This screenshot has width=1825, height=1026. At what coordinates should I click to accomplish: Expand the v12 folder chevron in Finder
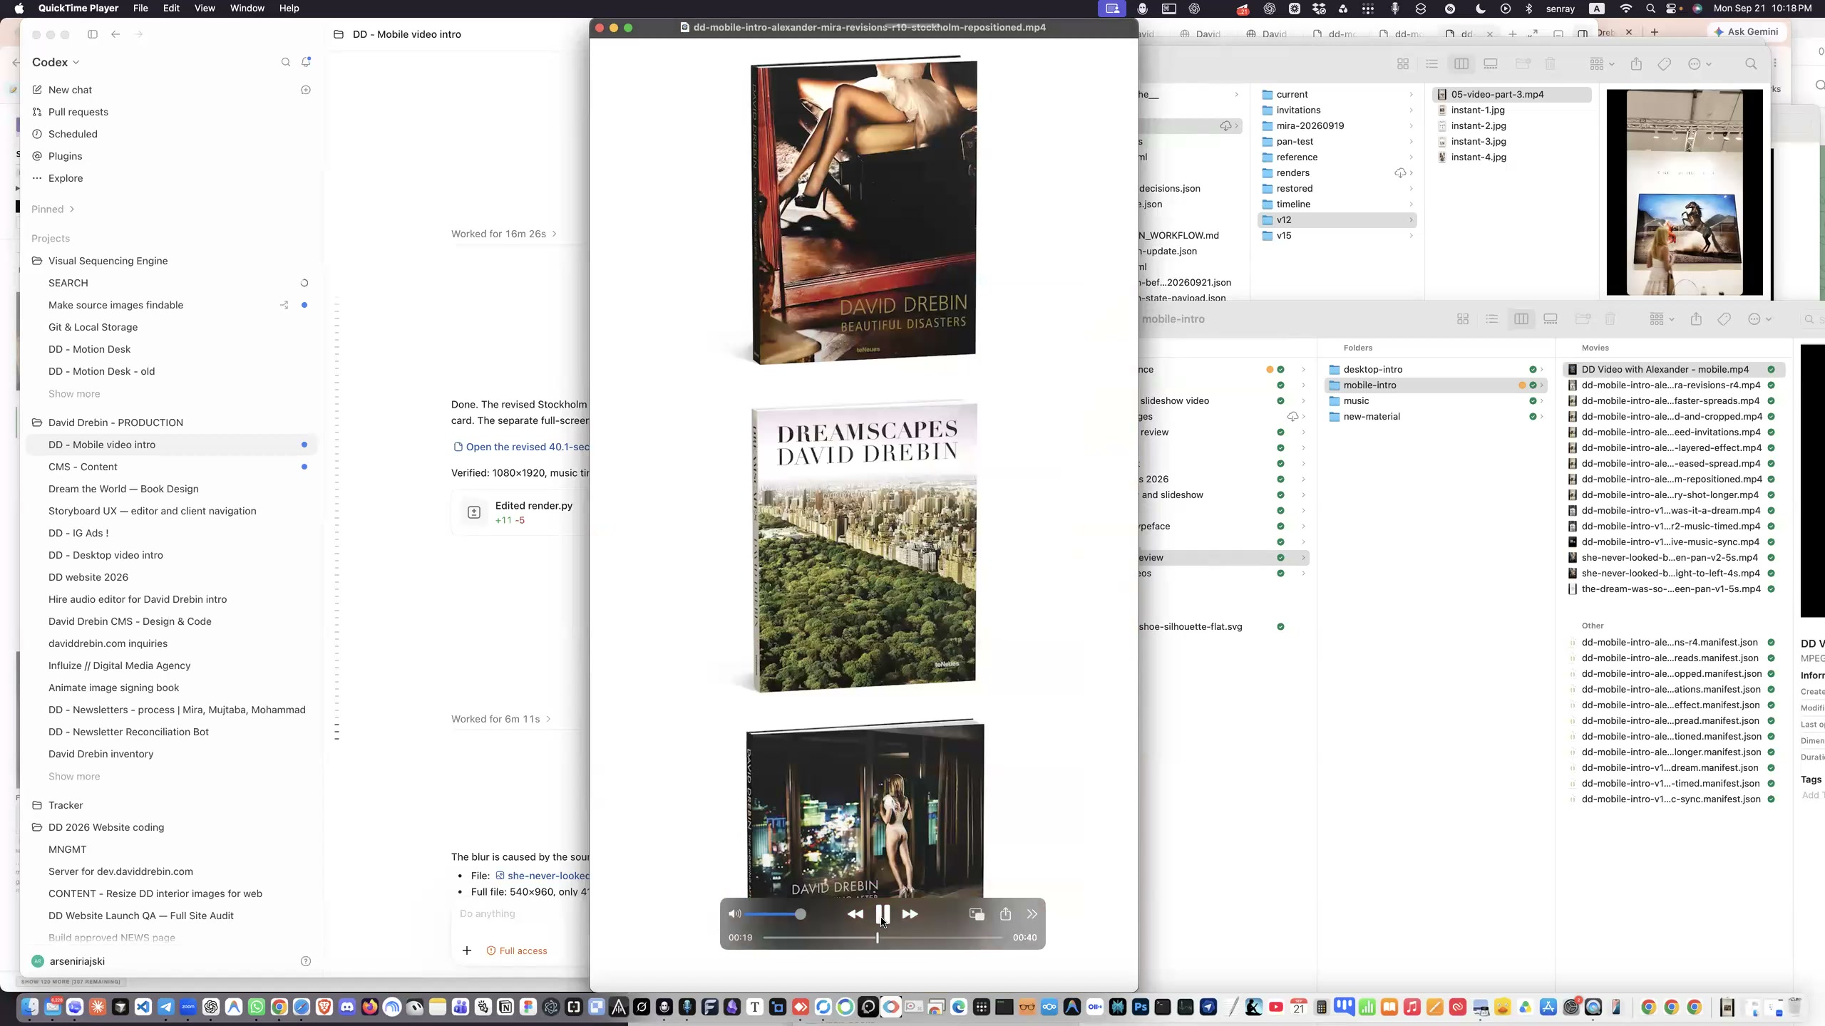coord(1411,220)
